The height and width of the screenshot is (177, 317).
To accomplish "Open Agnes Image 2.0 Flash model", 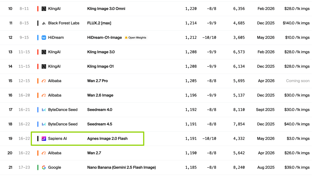I will [107, 139].
